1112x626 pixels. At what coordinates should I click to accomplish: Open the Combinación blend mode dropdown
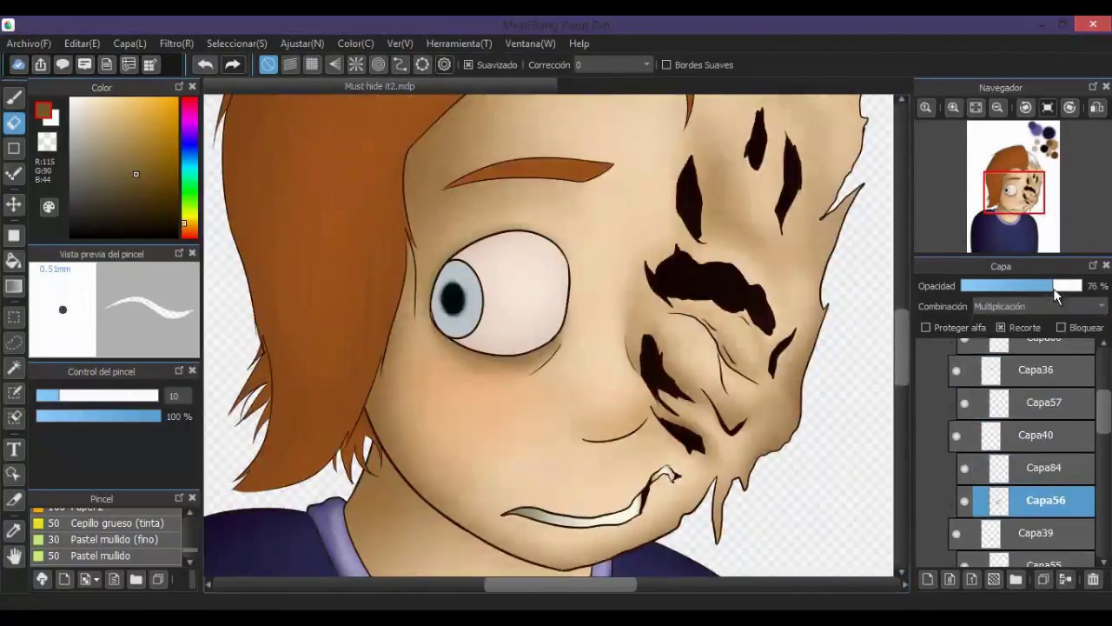(1039, 306)
